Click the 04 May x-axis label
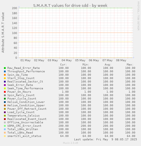This screenshot has height=146, width=141. point(67,60)
